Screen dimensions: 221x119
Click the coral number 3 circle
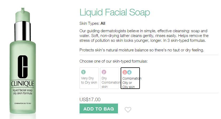click(125, 72)
